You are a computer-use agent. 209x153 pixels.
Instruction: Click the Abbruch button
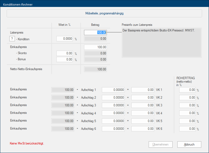(189, 144)
